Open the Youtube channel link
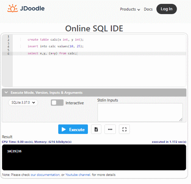Viewport: 191px width, 184px height. tap(78, 175)
